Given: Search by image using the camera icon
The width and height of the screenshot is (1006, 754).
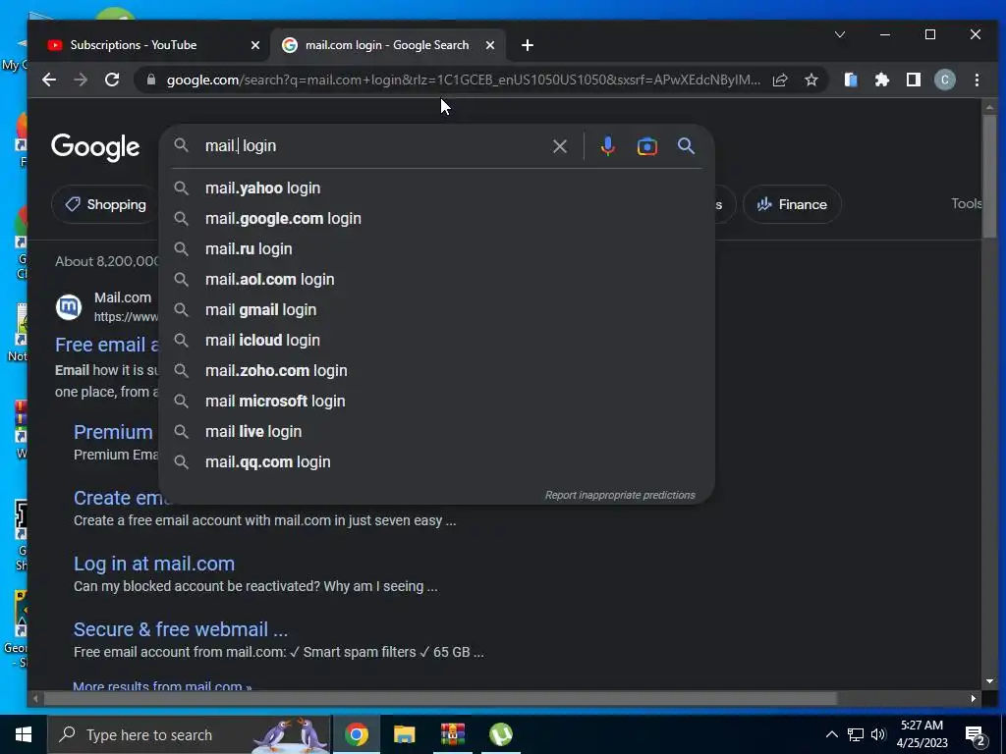Looking at the screenshot, I should (646, 146).
